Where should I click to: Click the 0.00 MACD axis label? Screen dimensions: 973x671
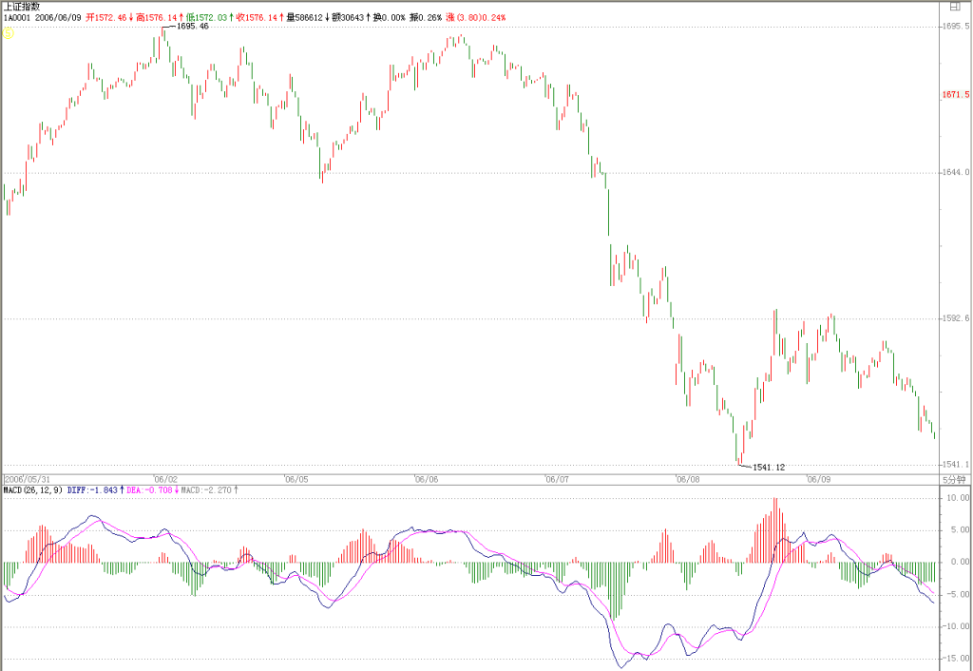pyautogui.click(x=961, y=562)
